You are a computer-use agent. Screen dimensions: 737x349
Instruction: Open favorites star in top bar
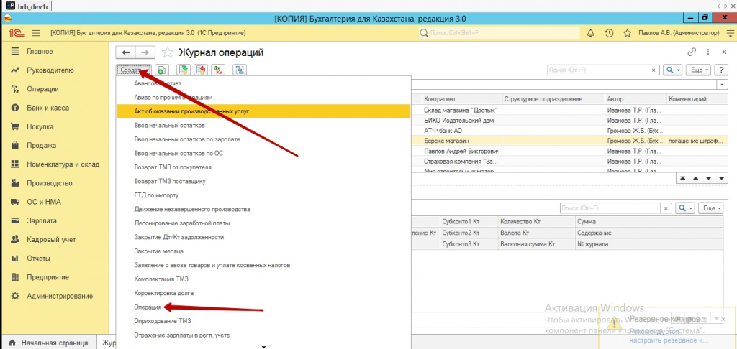click(x=627, y=33)
